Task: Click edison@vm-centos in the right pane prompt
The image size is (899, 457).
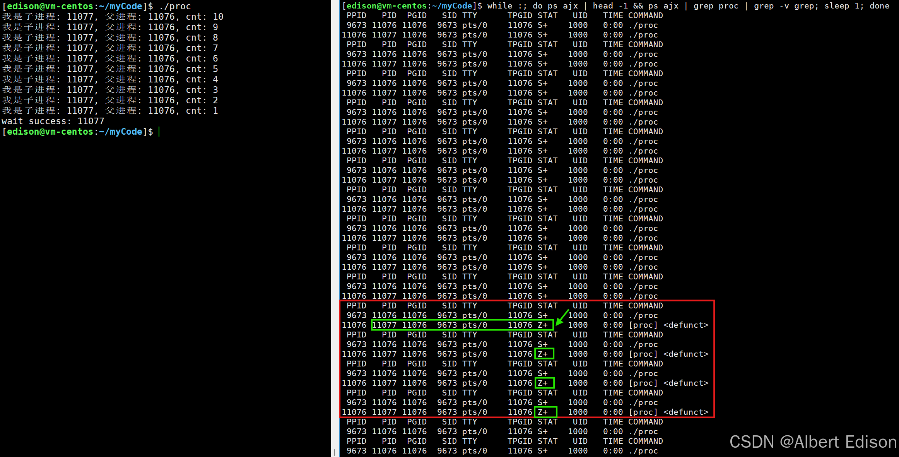Action: click(x=387, y=6)
